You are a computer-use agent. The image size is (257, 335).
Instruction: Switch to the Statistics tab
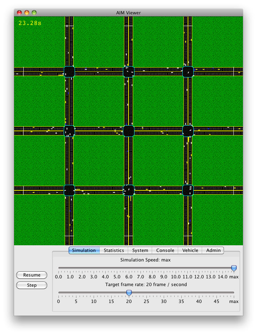pos(114,251)
